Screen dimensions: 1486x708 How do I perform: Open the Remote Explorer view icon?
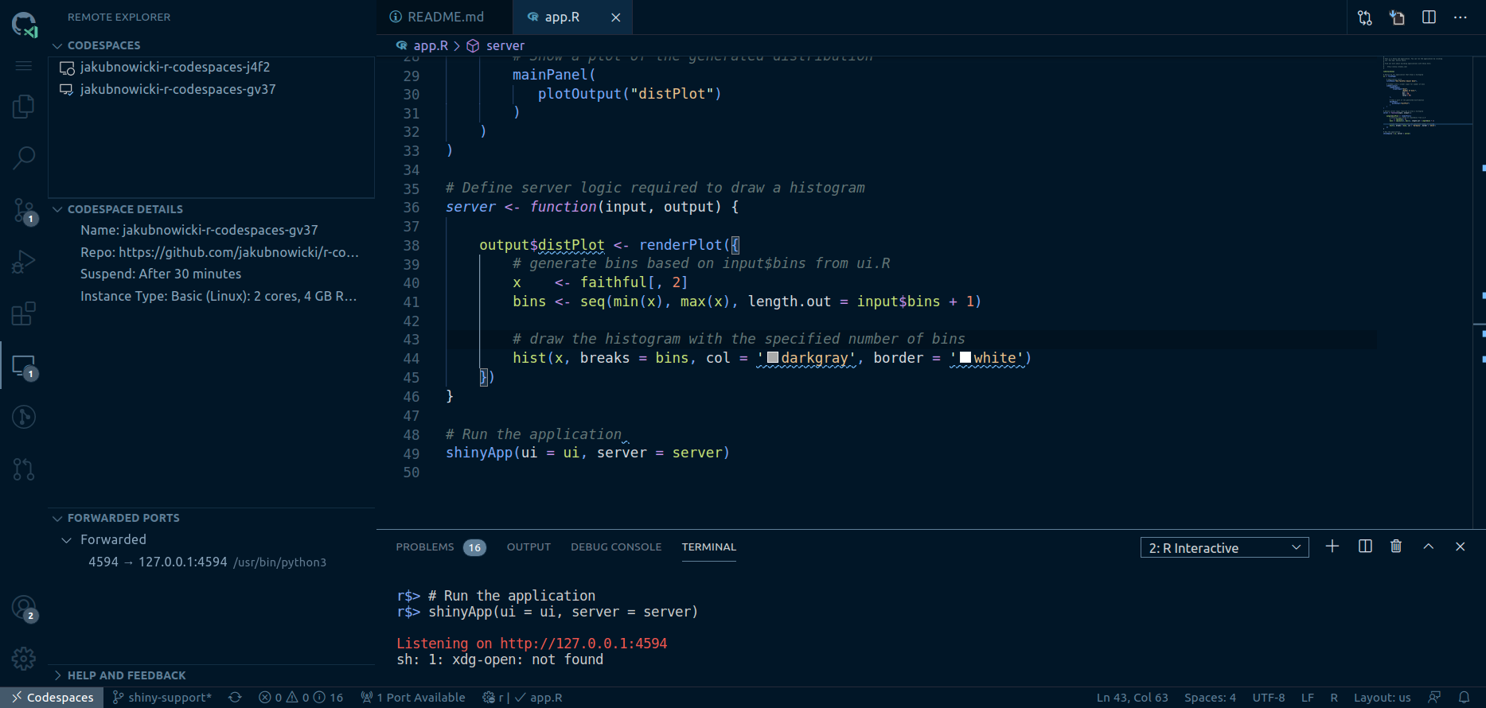pyautogui.click(x=24, y=366)
